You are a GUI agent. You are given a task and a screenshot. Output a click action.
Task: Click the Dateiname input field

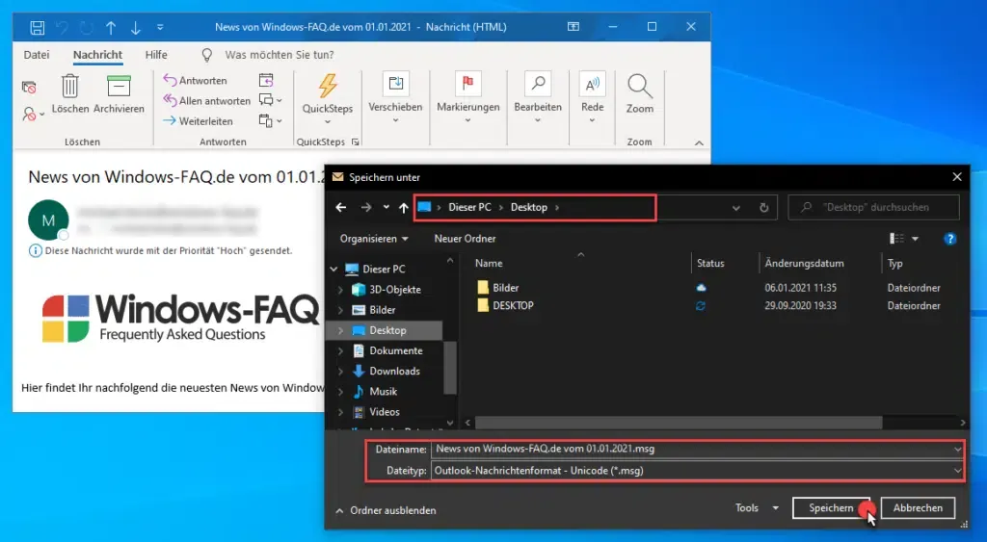(697, 449)
